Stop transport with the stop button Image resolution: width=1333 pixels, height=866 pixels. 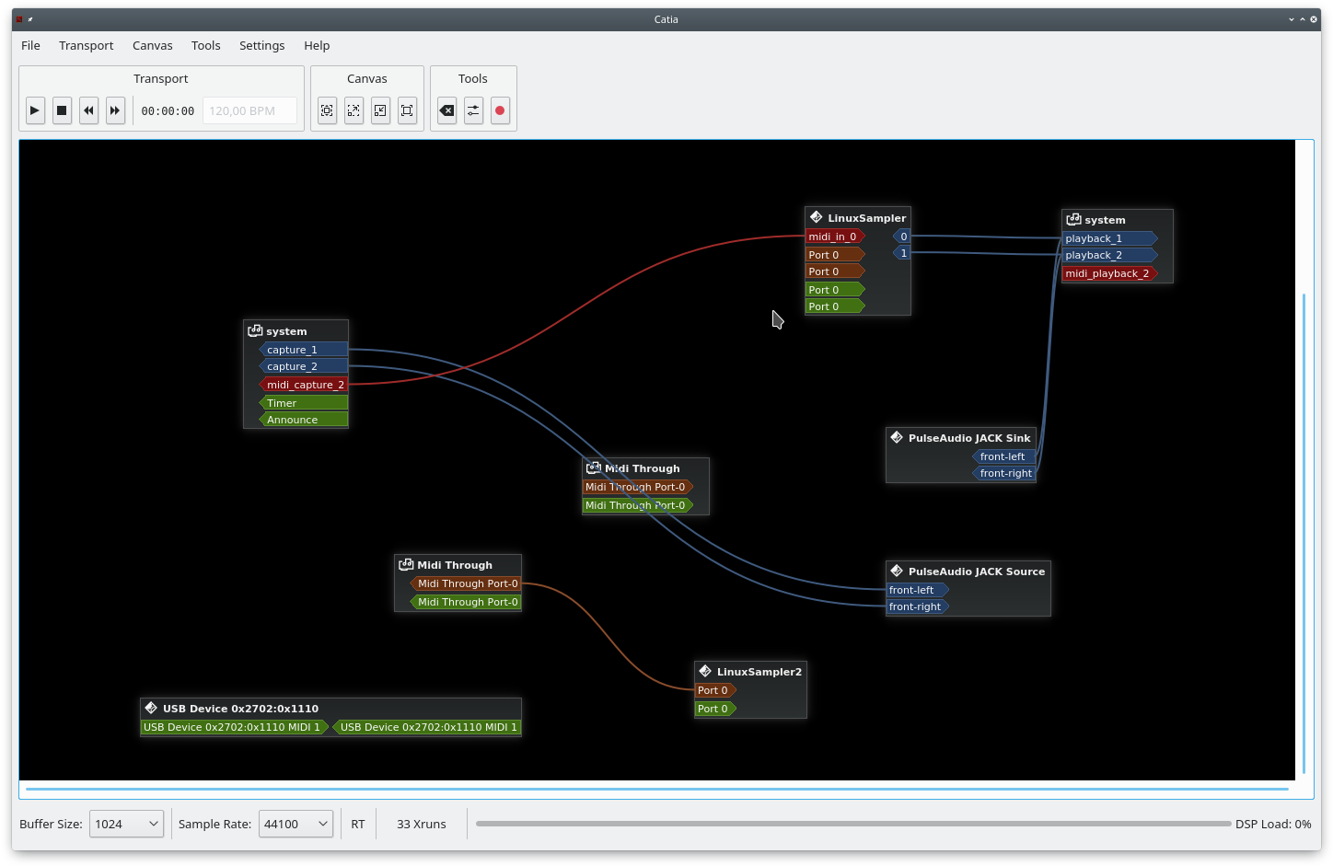click(62, 110)
